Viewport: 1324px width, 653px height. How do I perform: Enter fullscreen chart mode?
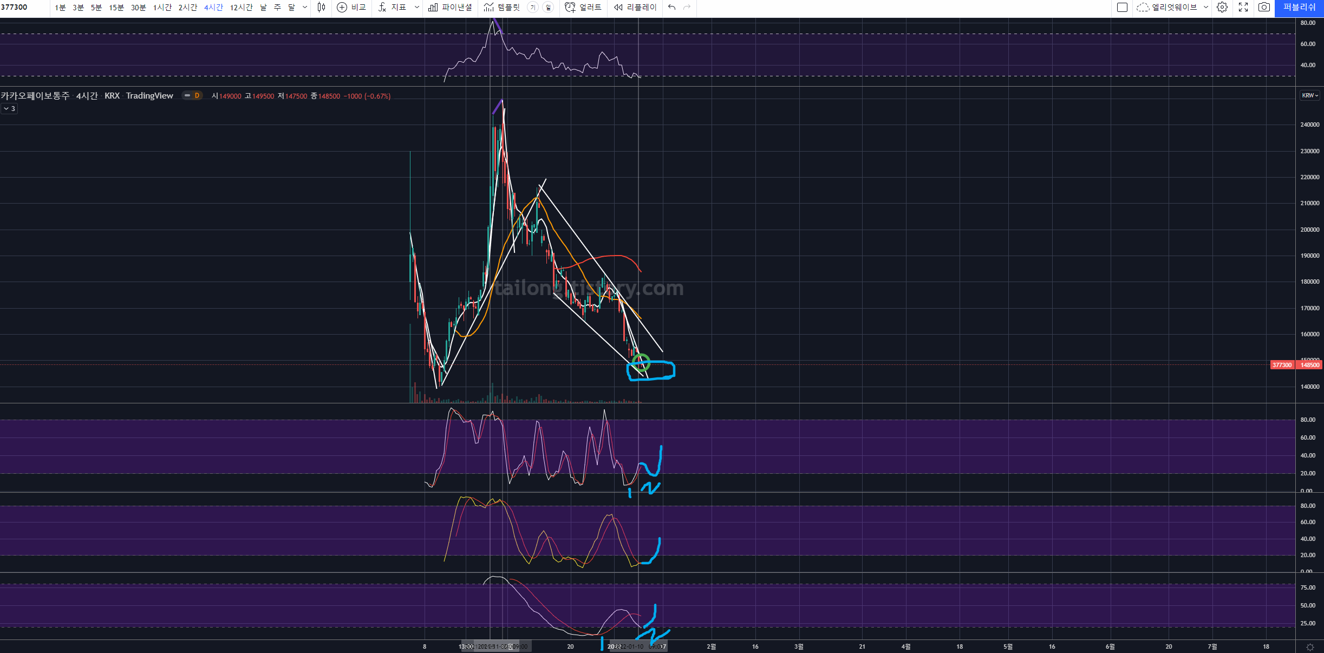[x=1243, y=7]
